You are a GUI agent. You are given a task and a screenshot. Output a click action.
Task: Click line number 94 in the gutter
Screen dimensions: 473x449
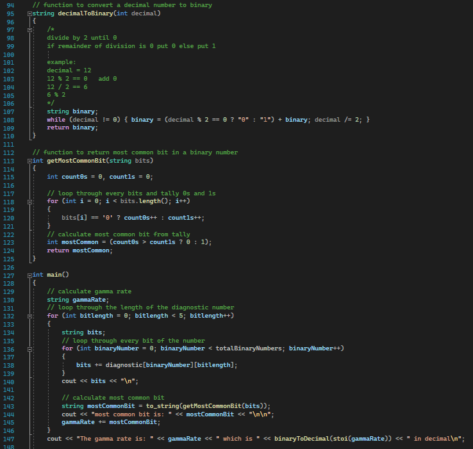[10, 5]
